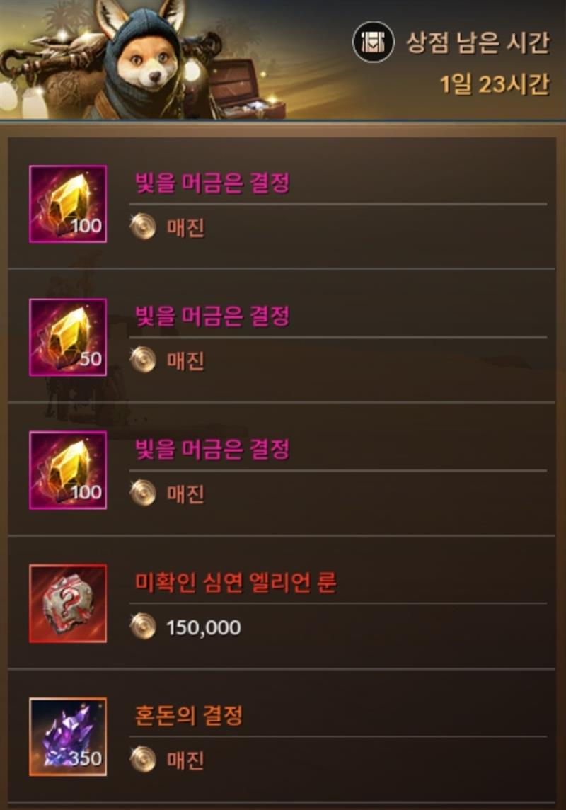Select the first 빛을 머금은 결정 icon with 100
Image resolution: width=566 pixels, height=810 pixels.
[68, 203]
